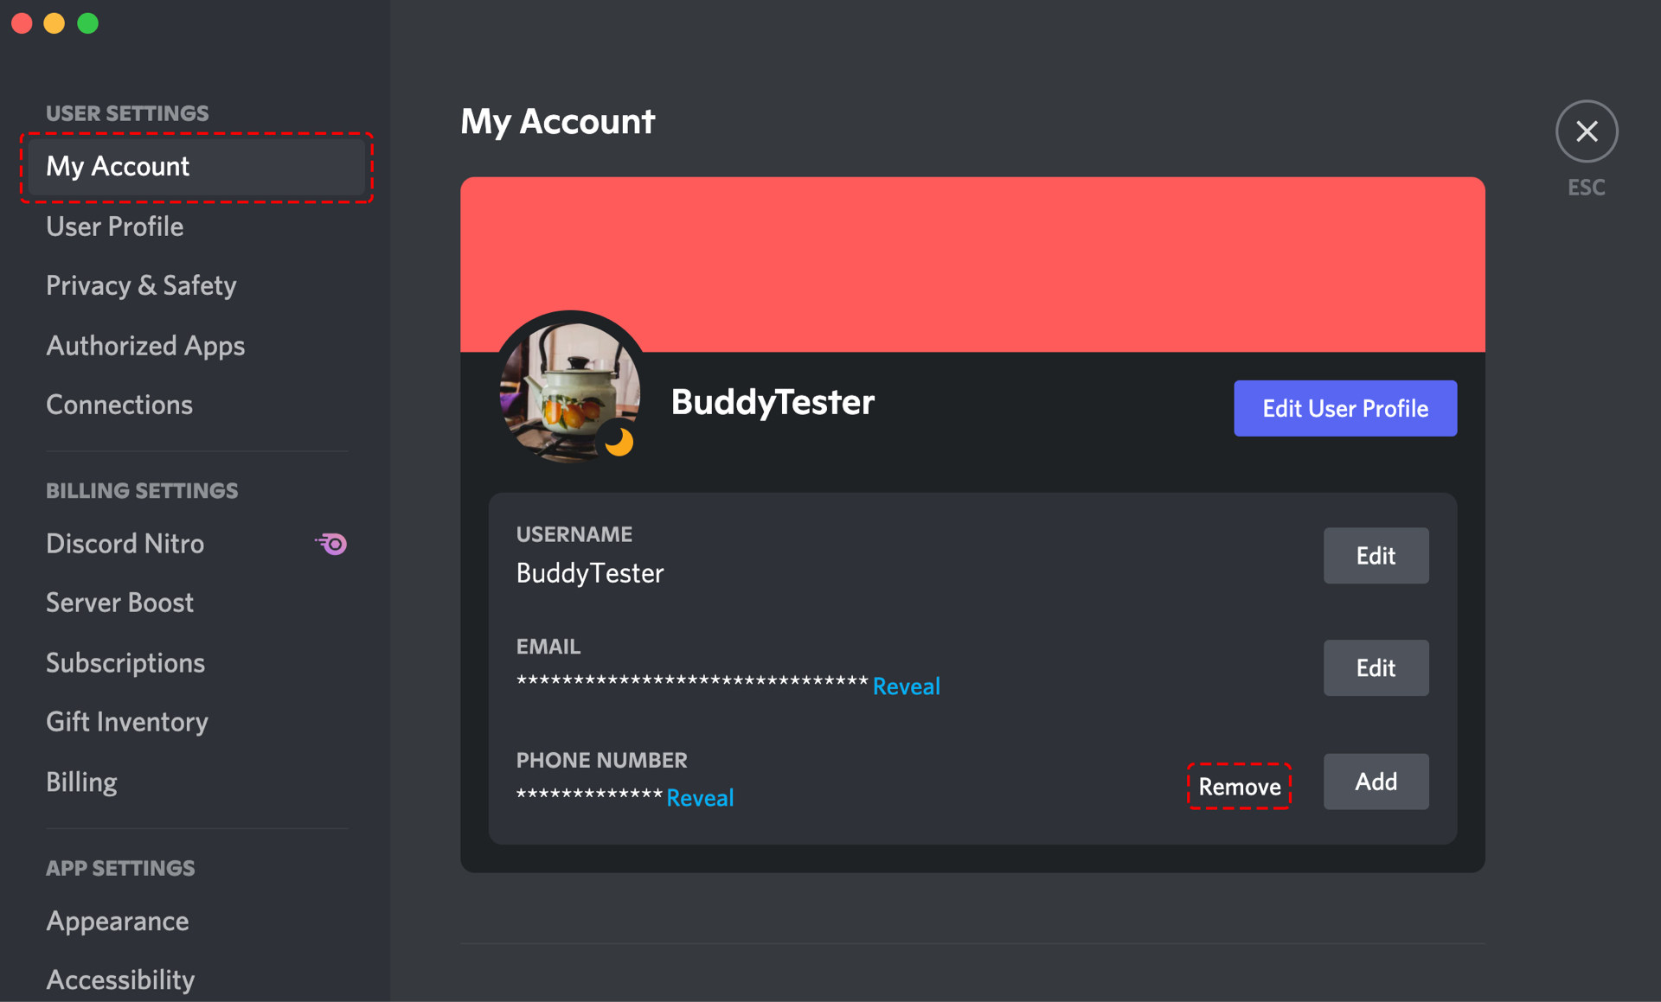Navigate to Server Boost settings
The height and width of the screenshot is (1002, 1661).
118,601
